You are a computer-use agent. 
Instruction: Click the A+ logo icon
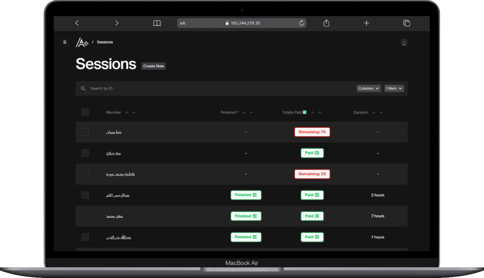tap(82, 43)
